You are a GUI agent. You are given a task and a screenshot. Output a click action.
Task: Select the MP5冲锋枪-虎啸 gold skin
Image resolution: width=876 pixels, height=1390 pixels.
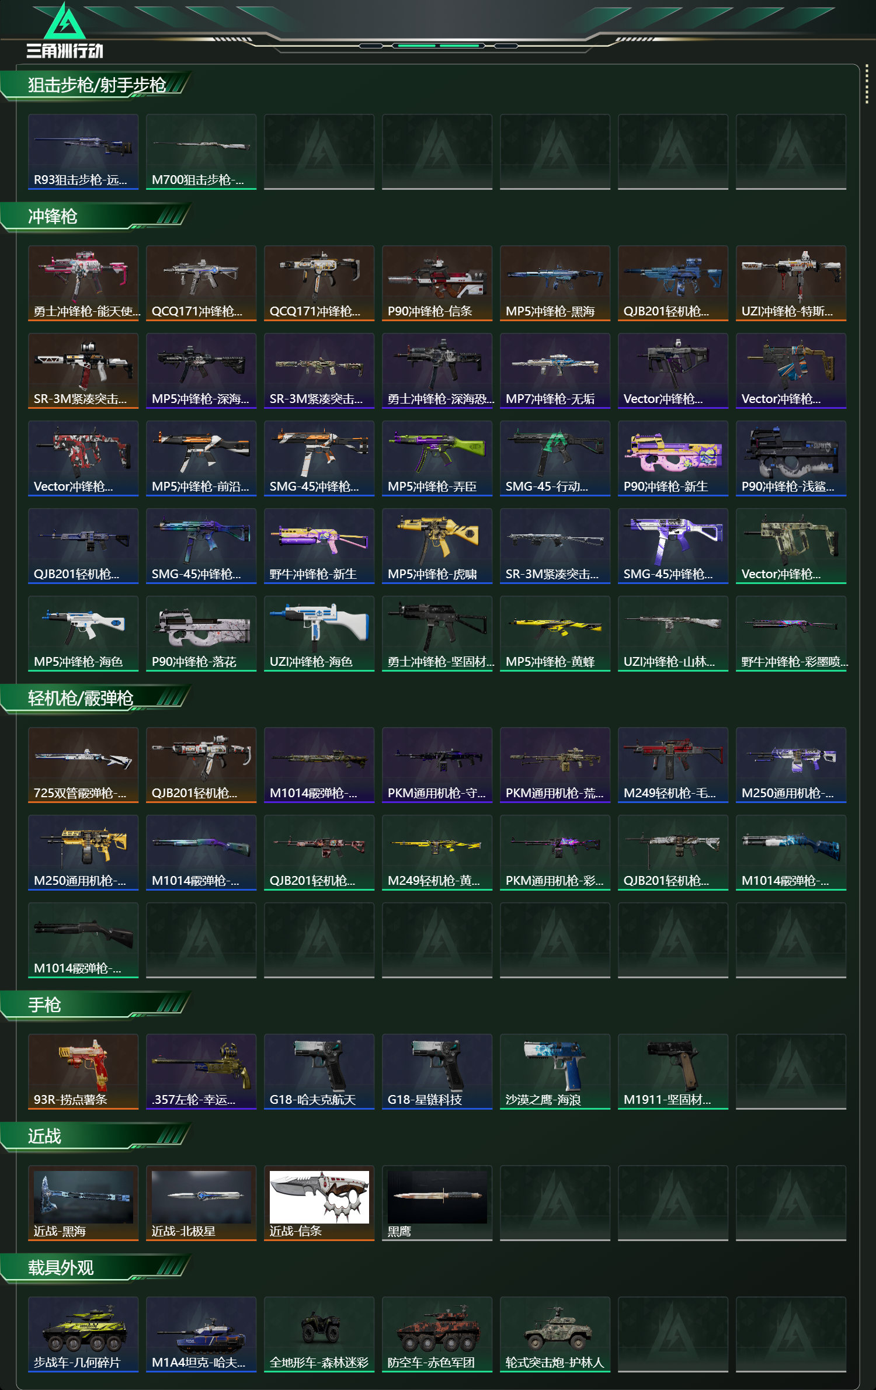437,546
